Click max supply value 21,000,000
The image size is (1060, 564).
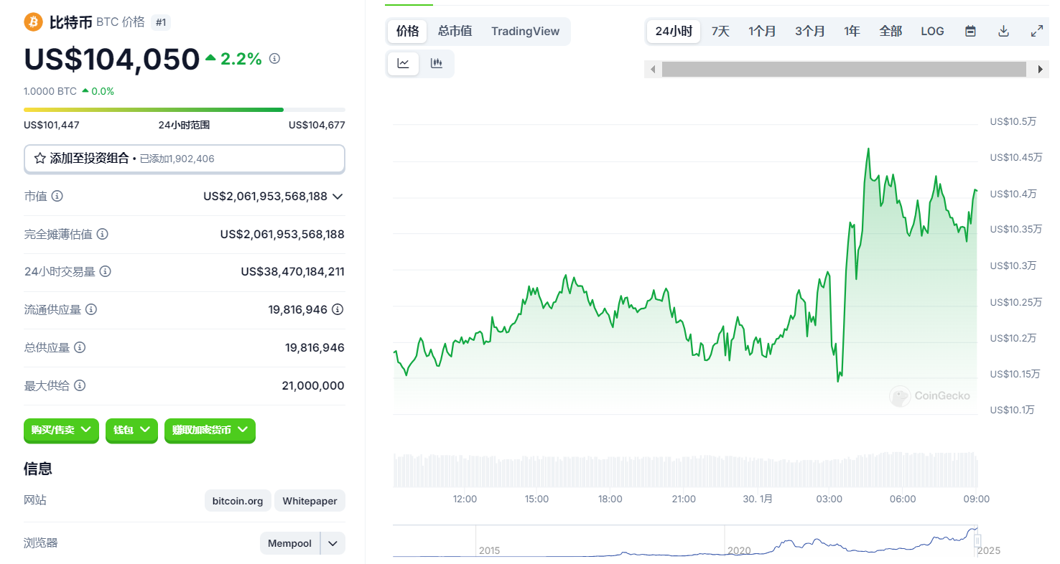tap(313, 385)
